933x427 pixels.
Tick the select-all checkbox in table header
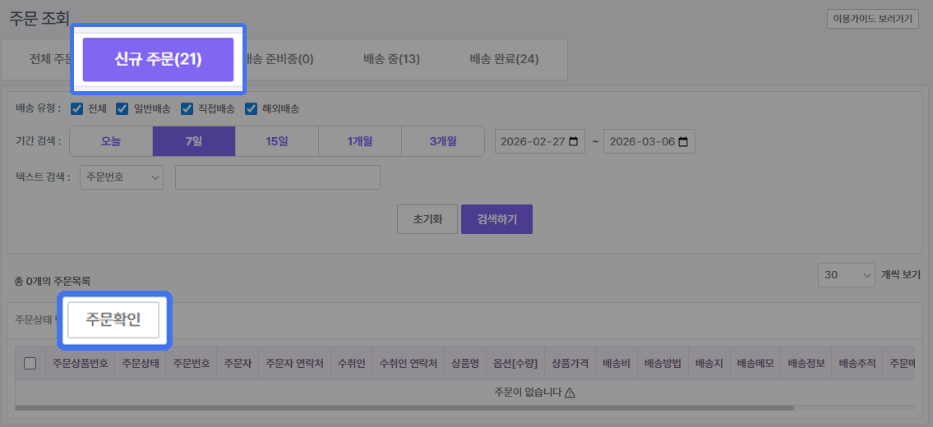tap(30, 364)
